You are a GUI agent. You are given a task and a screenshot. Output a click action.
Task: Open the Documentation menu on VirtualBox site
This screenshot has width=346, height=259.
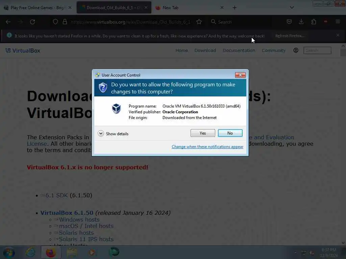pyautogui.click(x=239, y=51)
